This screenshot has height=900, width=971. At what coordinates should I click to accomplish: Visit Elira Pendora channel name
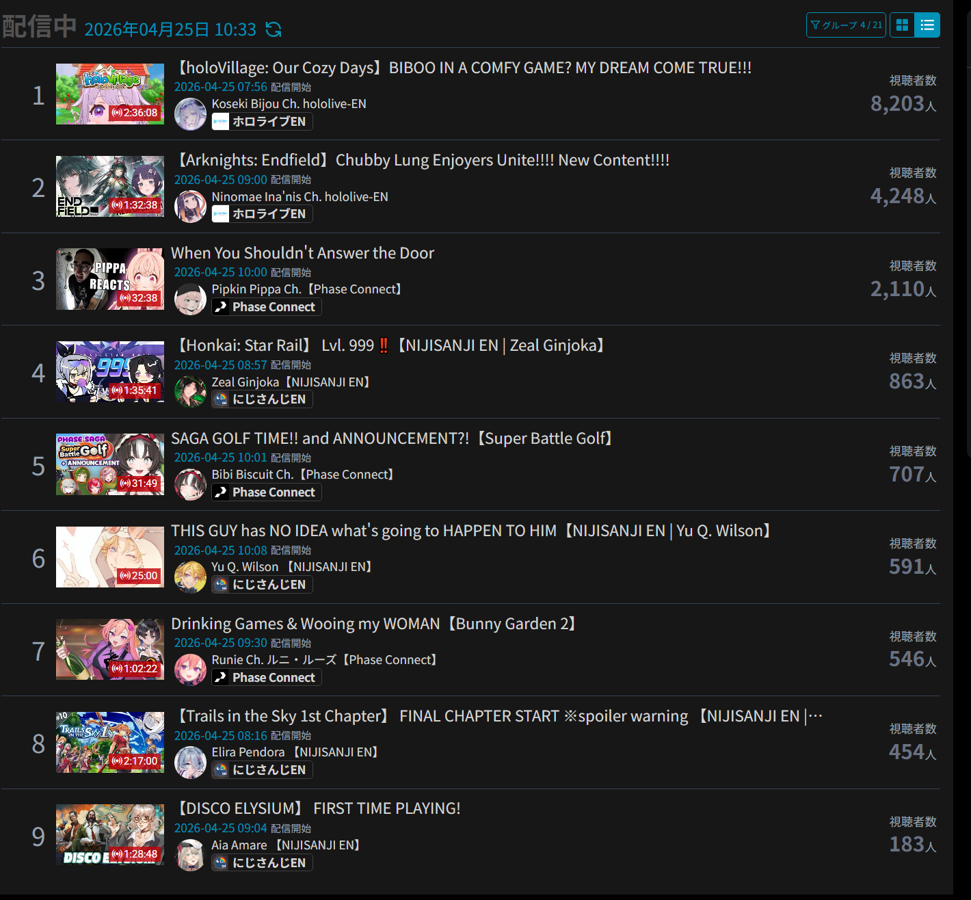[295, 752]
